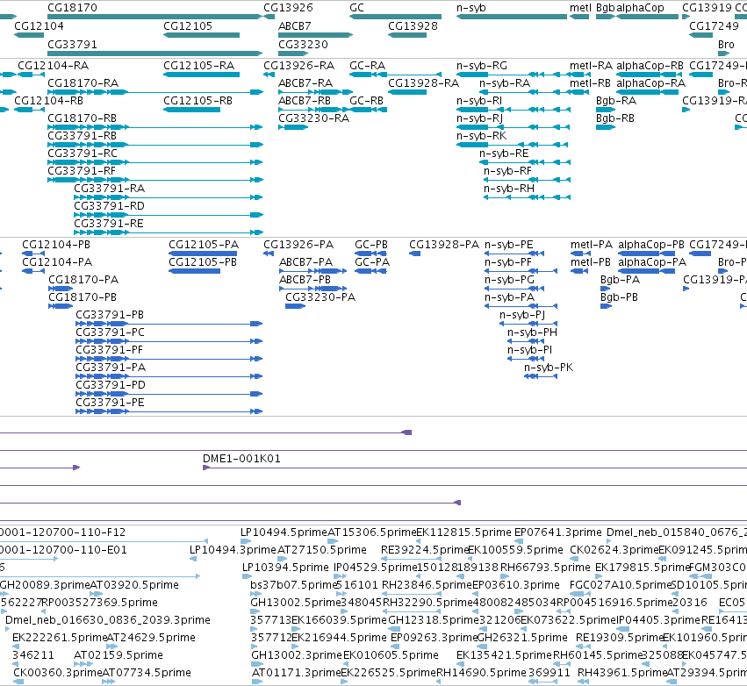Image resolution: width=747 pixels, height=686 pixels.
Task: Select the RE39224.5prime EST label
Action: click(425, 550)
